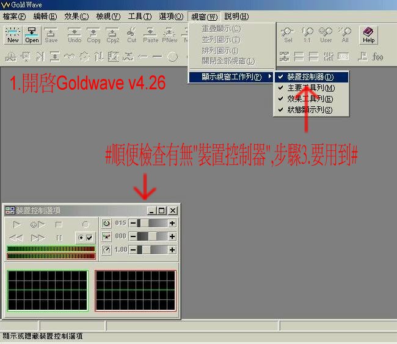Image resolution: width=397 pixels, height=344 pixels.
Task: Click the Sel zoom toolbar icon
Action: click(288, 35)
